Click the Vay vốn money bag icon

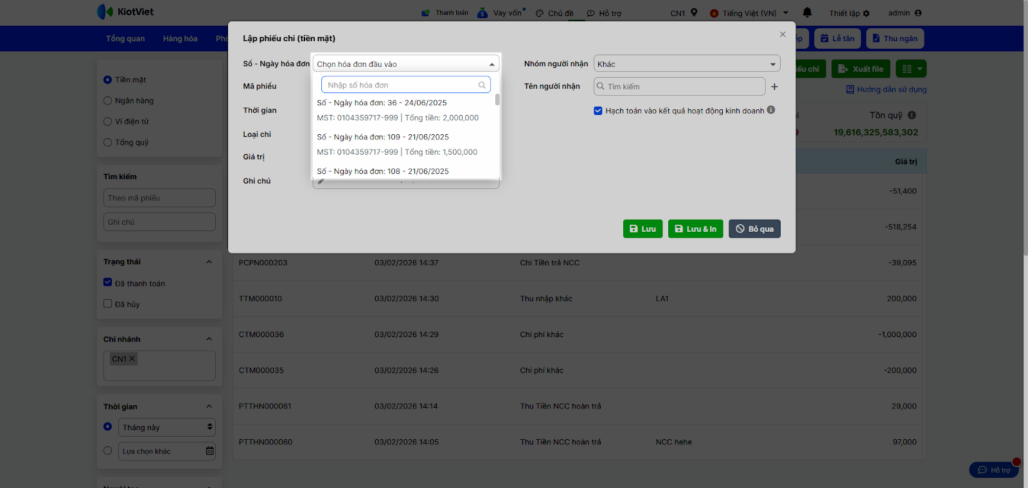coord(483,13)
